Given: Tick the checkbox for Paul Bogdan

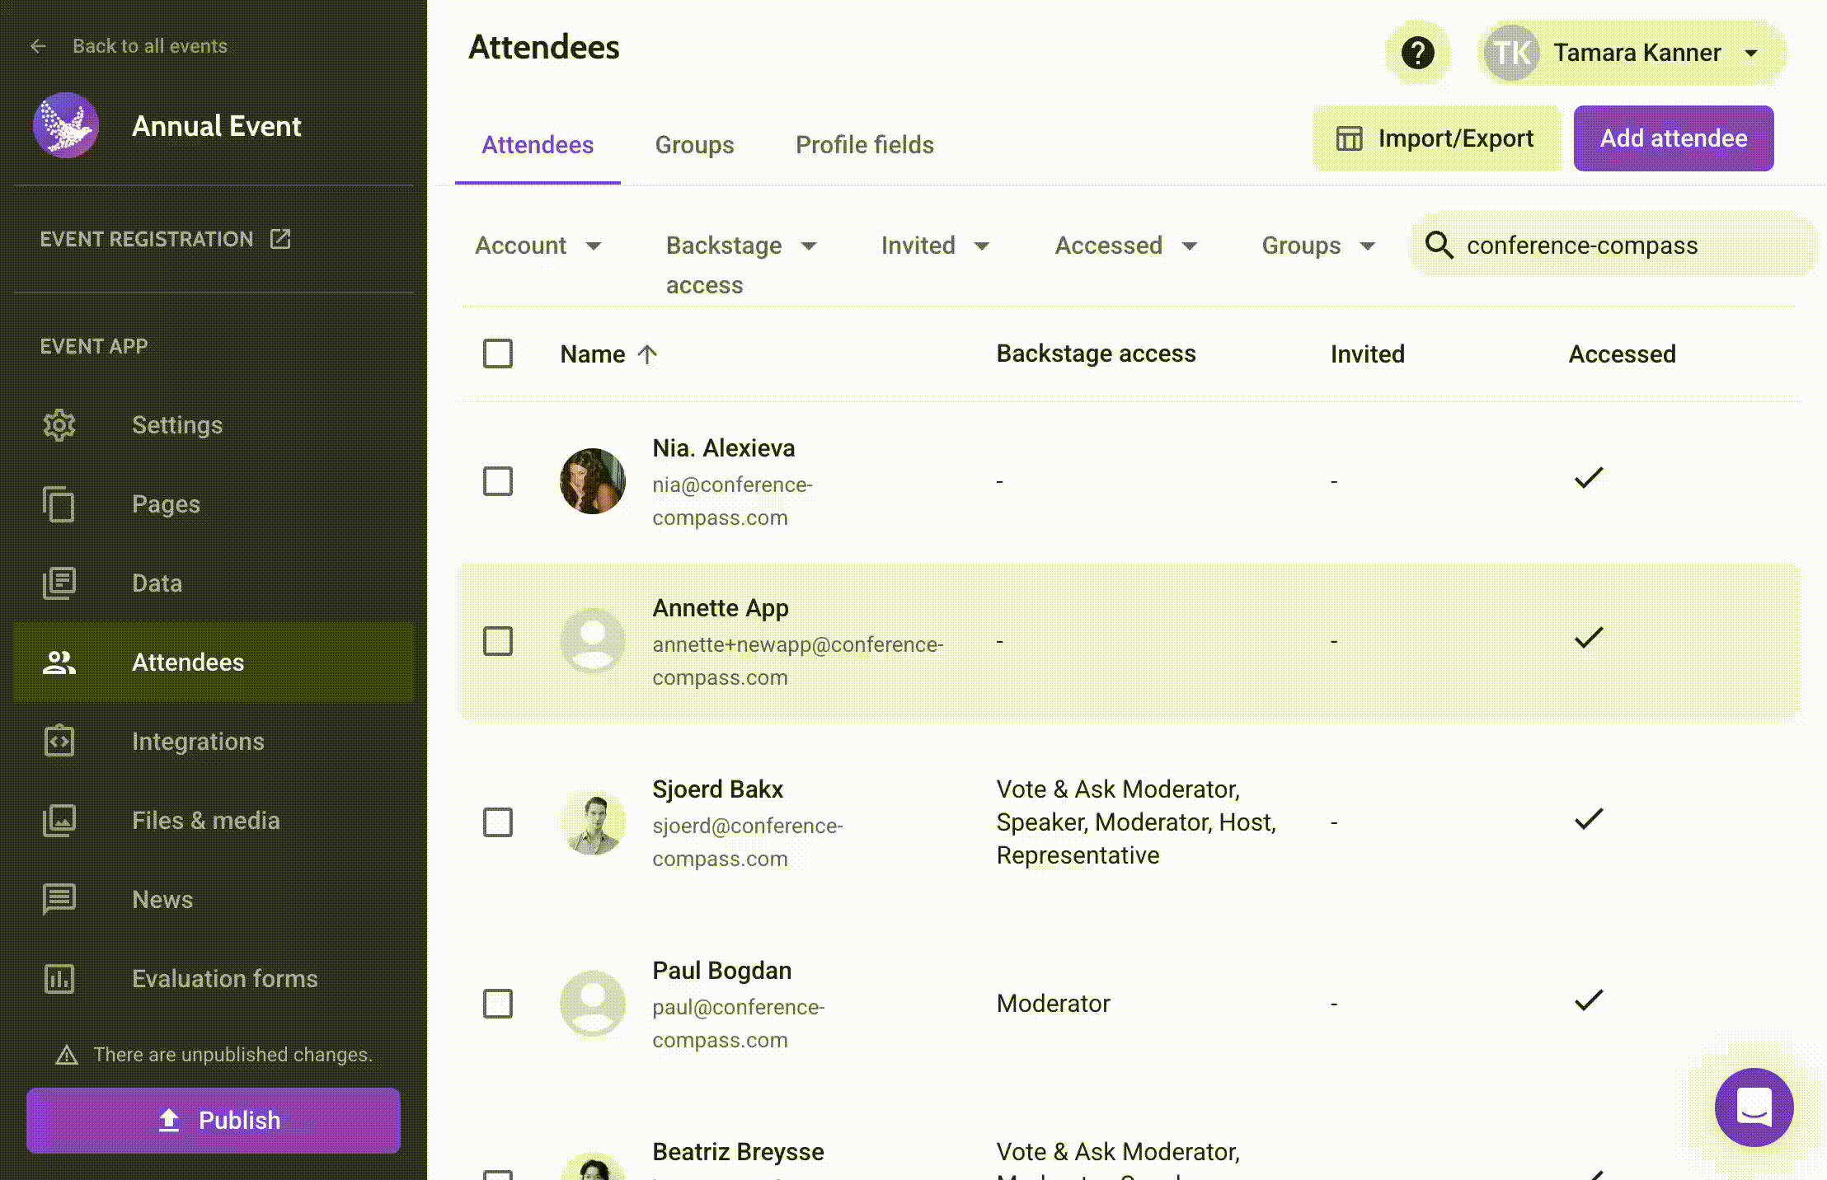Looking at the screenshot, I should tap(498, 1004).
